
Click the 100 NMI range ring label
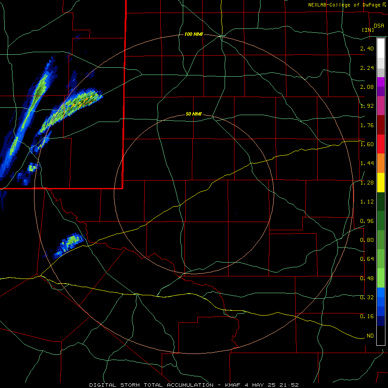pyautogui.click(x=194, y=34)
